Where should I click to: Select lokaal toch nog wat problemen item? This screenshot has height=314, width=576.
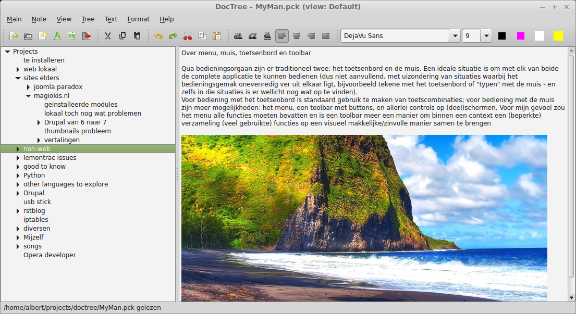point(93,114)
